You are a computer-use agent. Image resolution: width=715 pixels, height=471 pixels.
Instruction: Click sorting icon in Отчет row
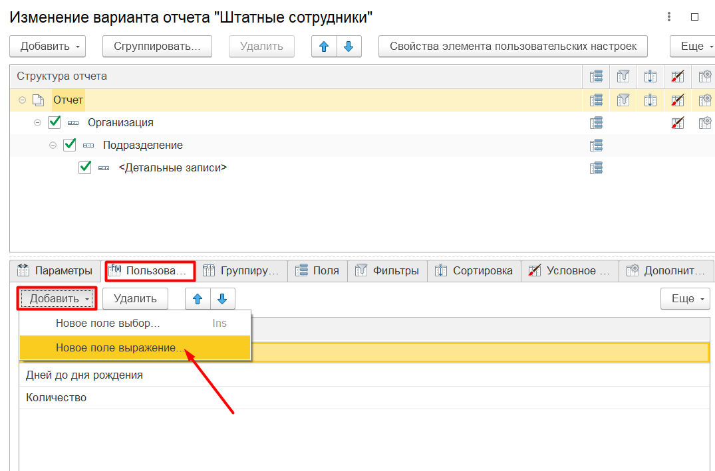click(x=650, y=100)
